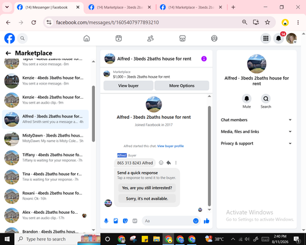Click the conversation list scrollbar
Image resolution: width=306 pixels, height=245 pixels.
[94, 114]
